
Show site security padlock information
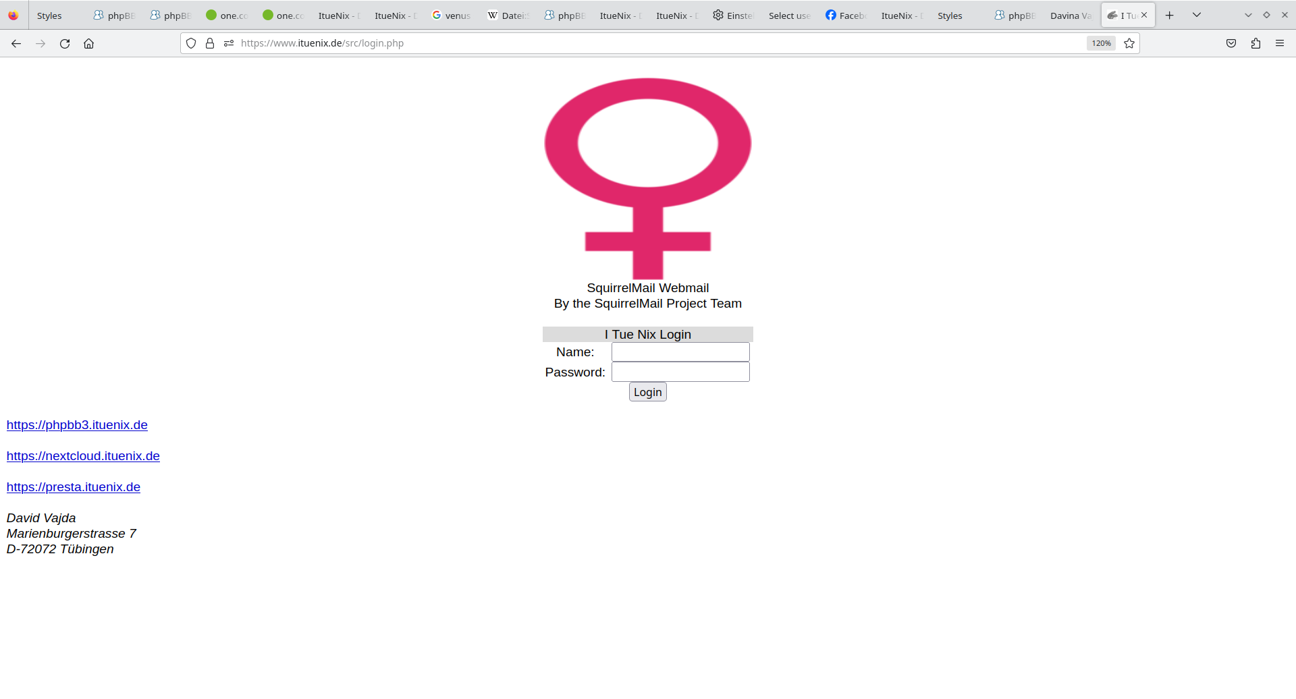(210, 43)
